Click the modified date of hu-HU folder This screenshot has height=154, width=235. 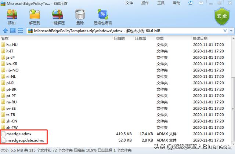coord(209,45)
